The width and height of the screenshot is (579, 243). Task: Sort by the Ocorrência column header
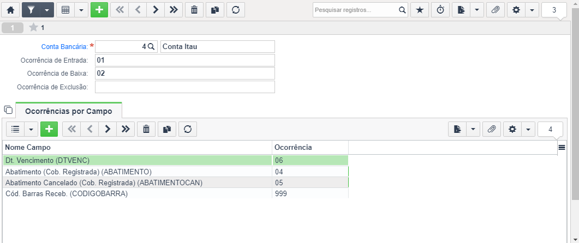(310, 148)
